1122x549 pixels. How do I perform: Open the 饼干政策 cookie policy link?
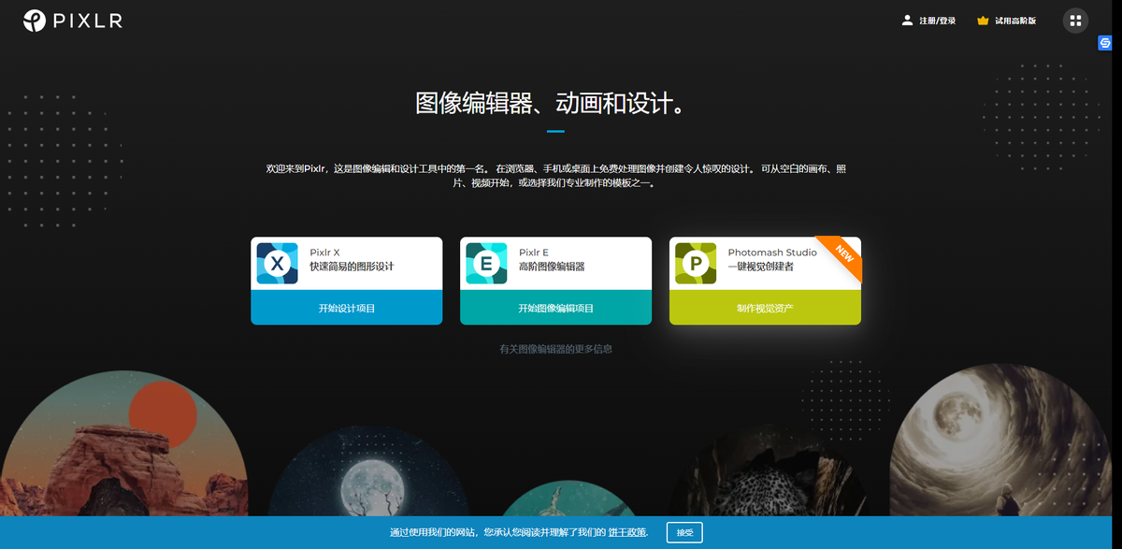(627, 532)
